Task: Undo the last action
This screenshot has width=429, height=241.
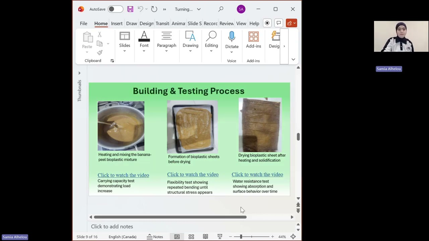Action: [x=140, y=9]
